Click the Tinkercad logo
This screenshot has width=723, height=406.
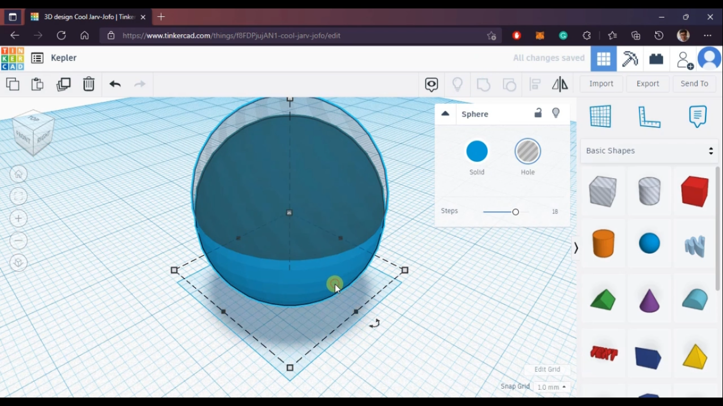pos(12,58)
